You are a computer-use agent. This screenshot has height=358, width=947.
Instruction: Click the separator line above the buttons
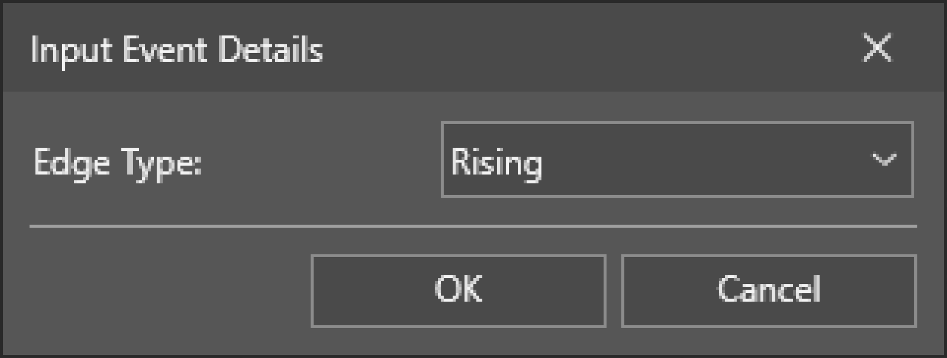tap(473, 226)
